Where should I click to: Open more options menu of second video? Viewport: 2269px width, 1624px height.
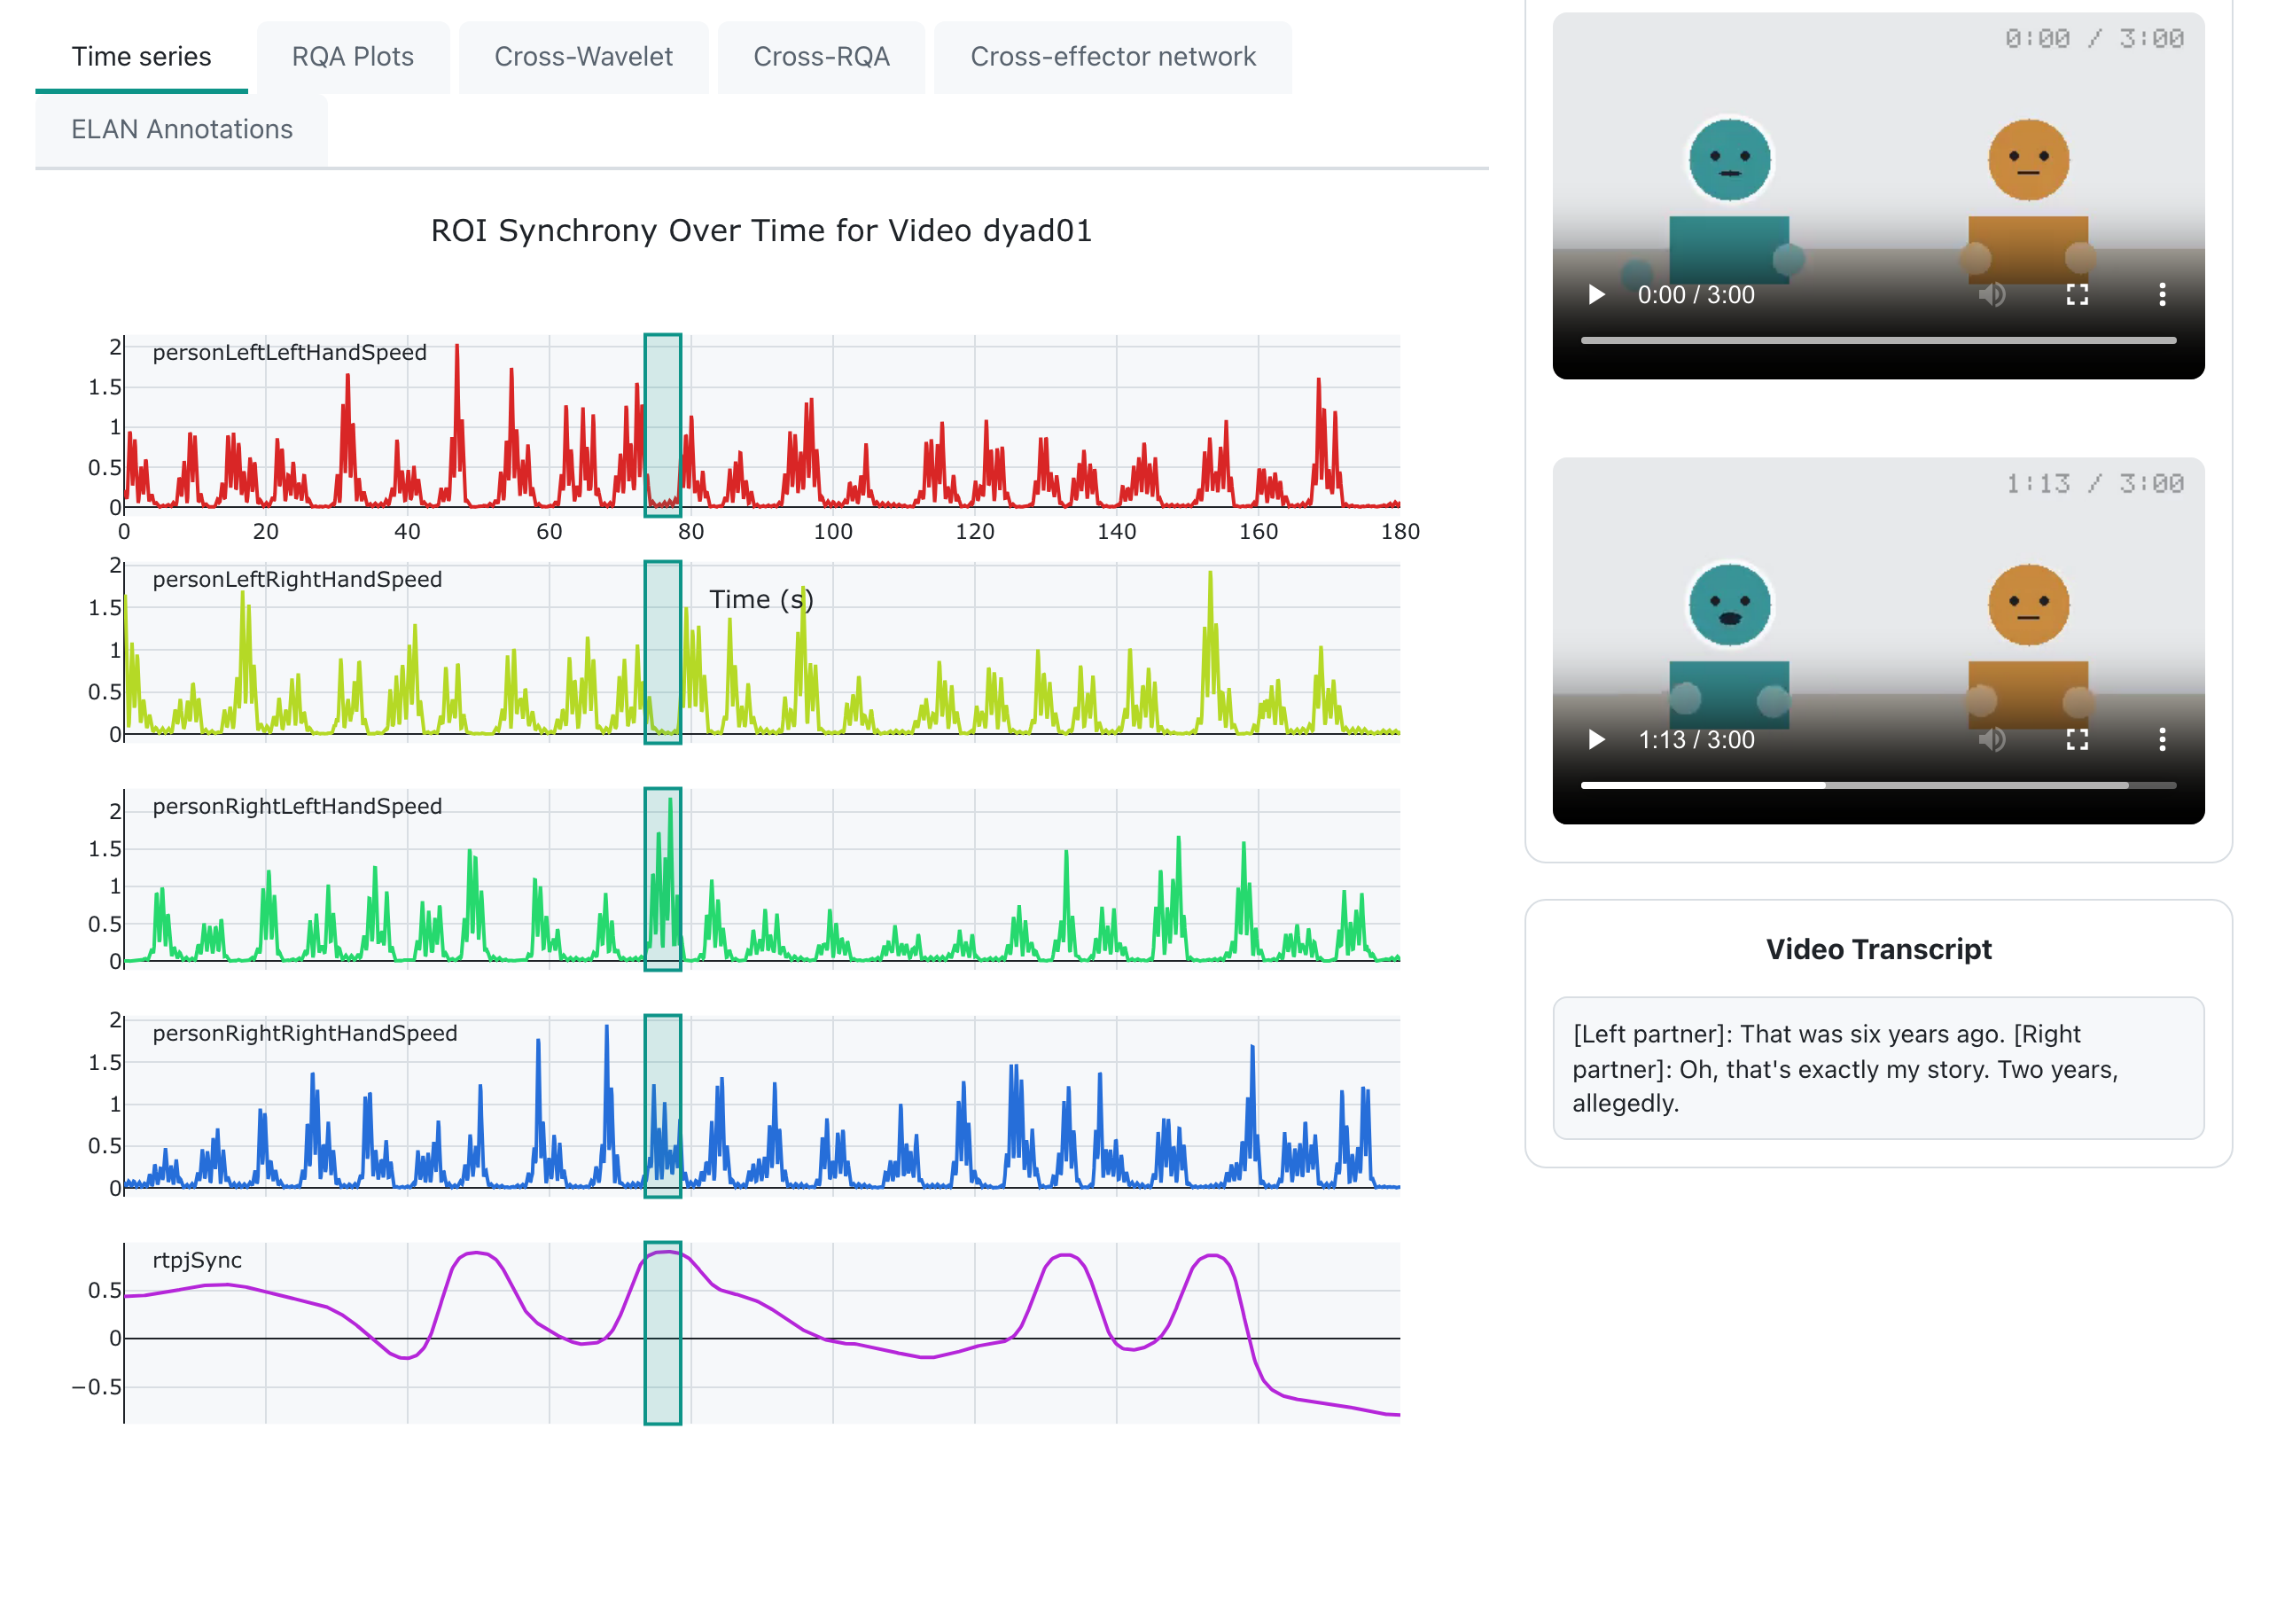point(2162,740)
